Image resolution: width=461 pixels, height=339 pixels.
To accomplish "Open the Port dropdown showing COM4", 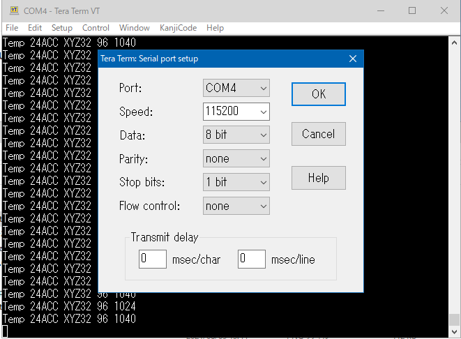I will click(x=236, y=88).
